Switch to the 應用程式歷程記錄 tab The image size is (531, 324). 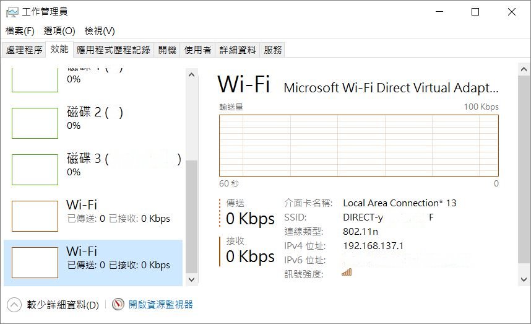(113, 50)
